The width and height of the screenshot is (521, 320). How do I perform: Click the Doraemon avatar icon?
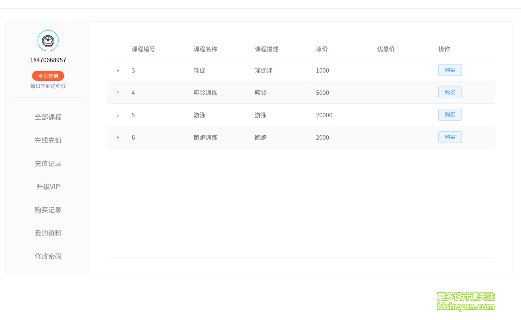pos(48,41)
